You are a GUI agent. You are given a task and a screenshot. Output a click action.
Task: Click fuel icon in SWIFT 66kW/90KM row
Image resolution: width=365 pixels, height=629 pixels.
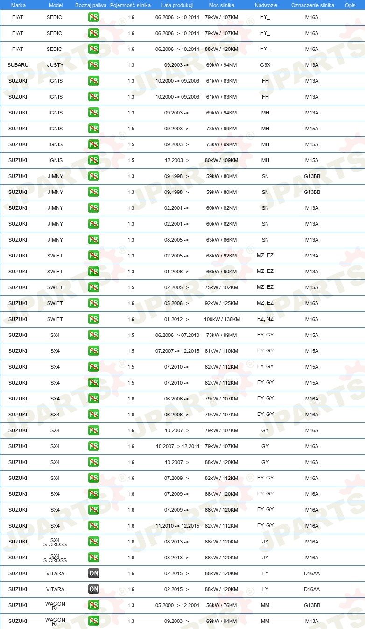(x=94, y=272)
